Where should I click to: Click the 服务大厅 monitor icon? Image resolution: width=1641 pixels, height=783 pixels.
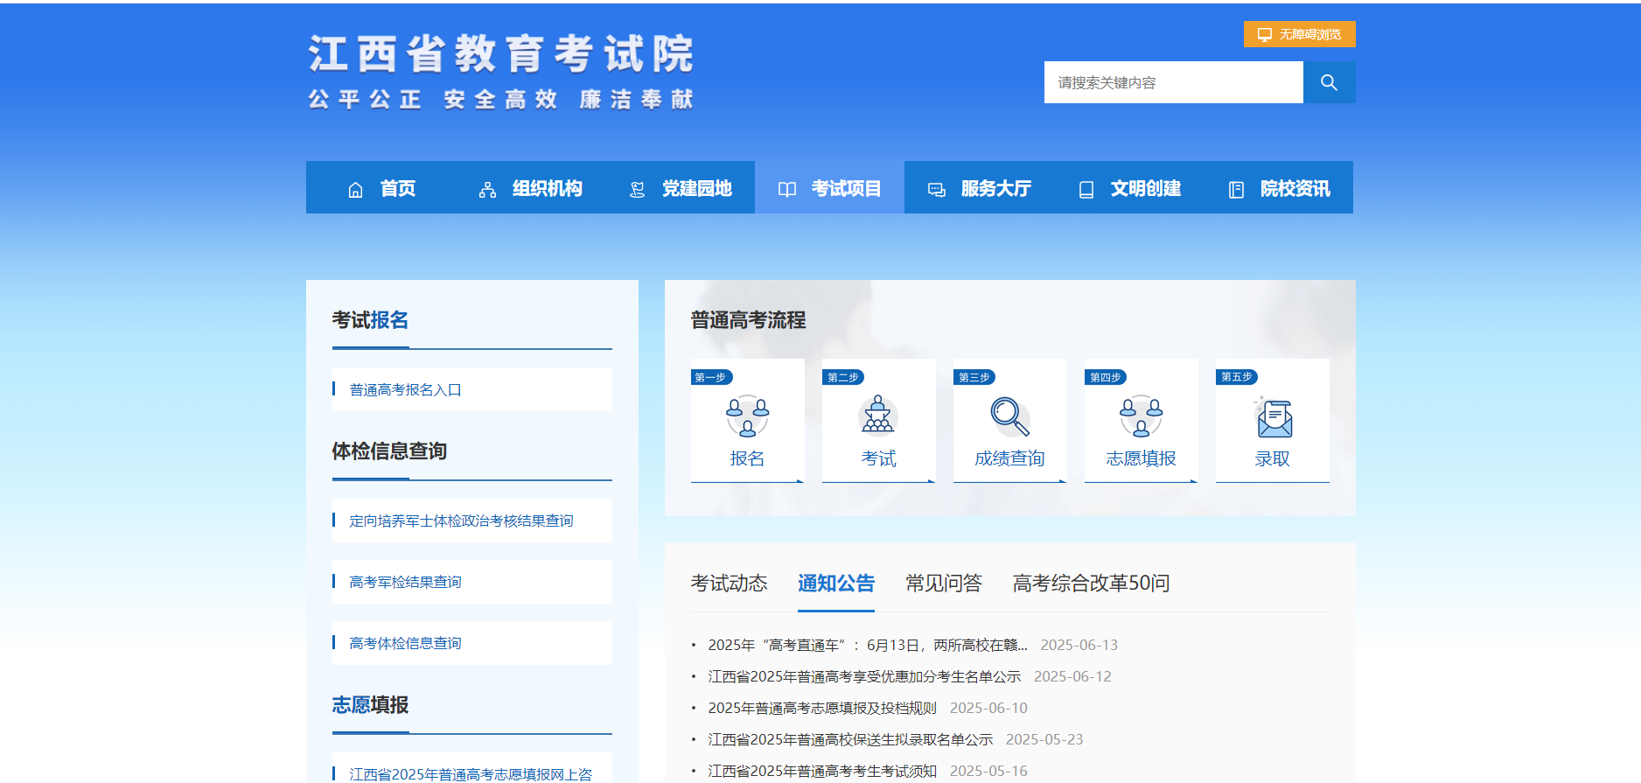(x=937, y=190)
